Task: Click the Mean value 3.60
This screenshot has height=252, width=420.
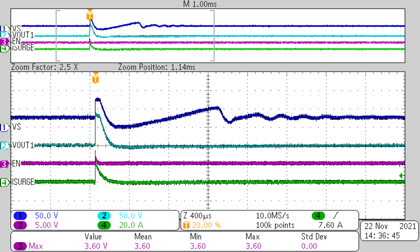Action: 142,246
